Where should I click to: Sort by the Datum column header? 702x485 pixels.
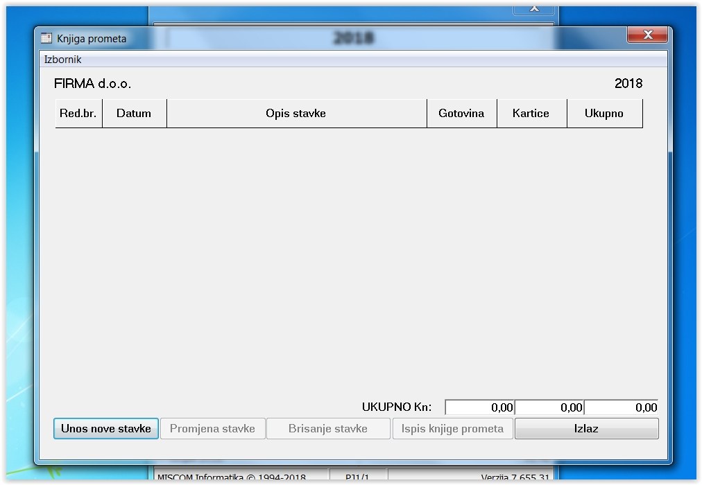click(x=134, y=114)
